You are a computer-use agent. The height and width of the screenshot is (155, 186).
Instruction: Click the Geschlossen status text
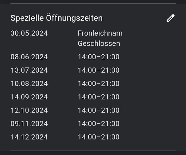(99, 44)
